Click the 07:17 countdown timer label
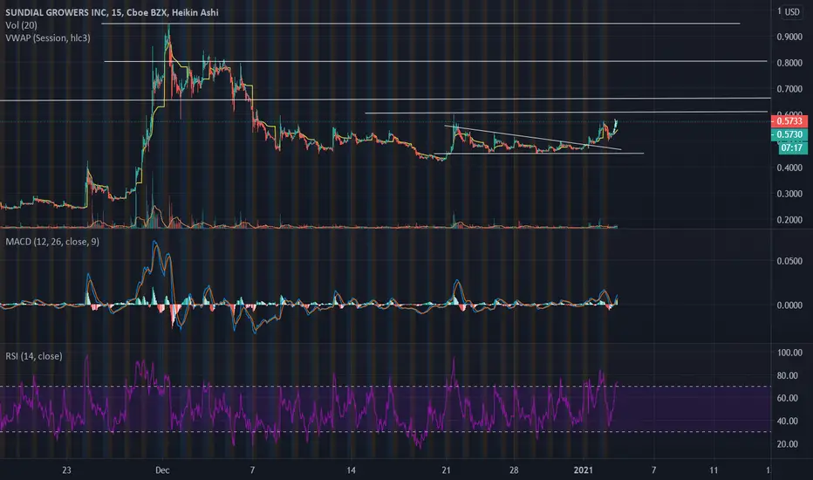 coord(792,147)
